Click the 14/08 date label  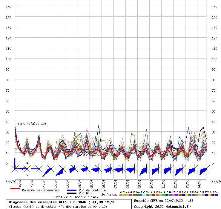coord(199,184)
